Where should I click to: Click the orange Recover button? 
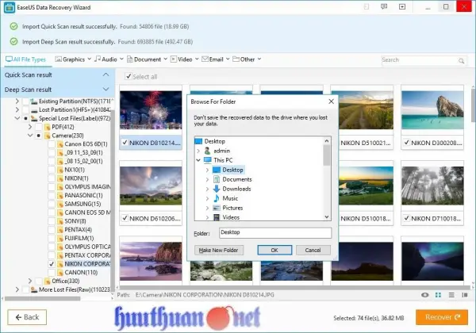coord(442,317)
